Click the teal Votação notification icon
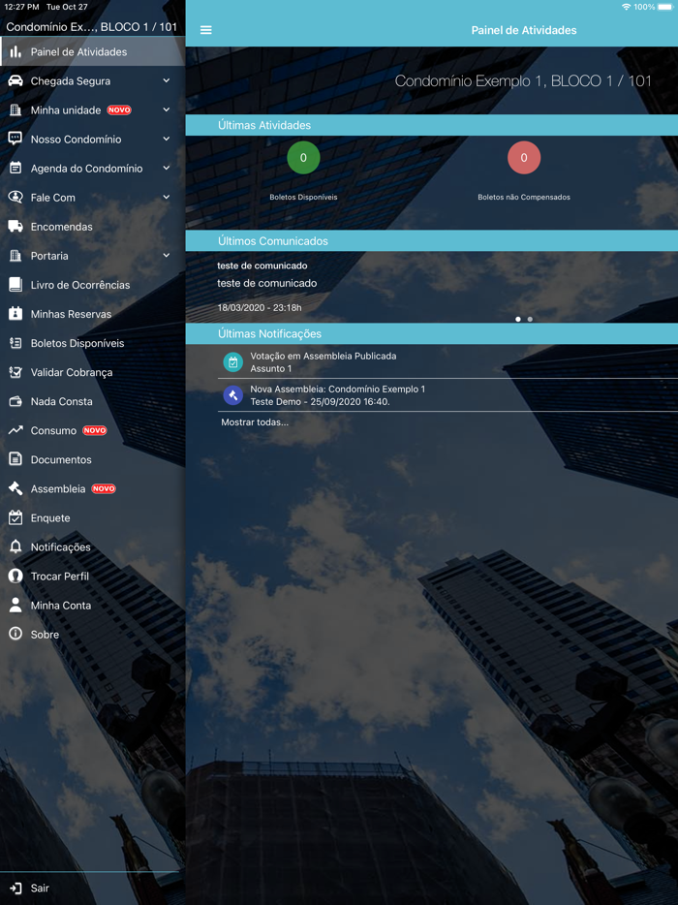The height and width of the screenshot is (905, 678). (x=233, y=362)
